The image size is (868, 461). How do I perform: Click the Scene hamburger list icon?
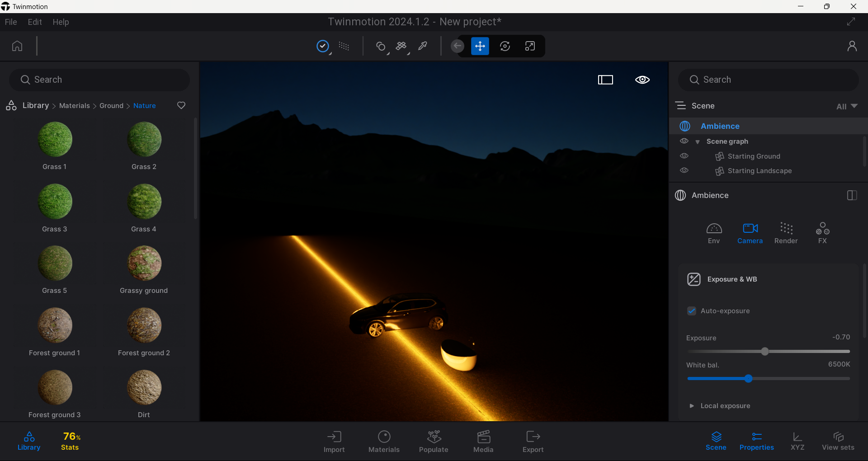(680, 105)
